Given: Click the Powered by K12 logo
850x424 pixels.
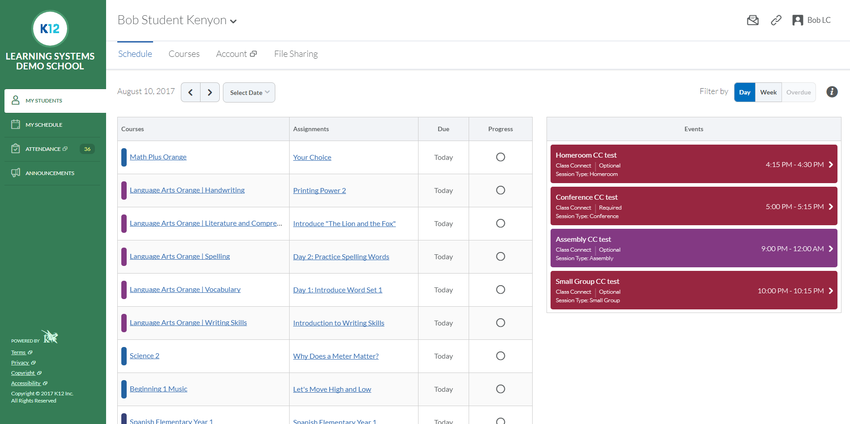Looking at the screenshot, I should (50, 337).
